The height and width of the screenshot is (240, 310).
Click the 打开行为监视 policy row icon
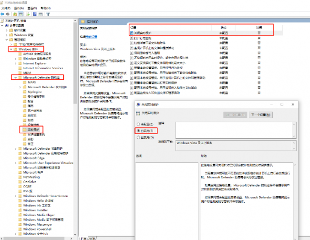[x=132, y=38]
